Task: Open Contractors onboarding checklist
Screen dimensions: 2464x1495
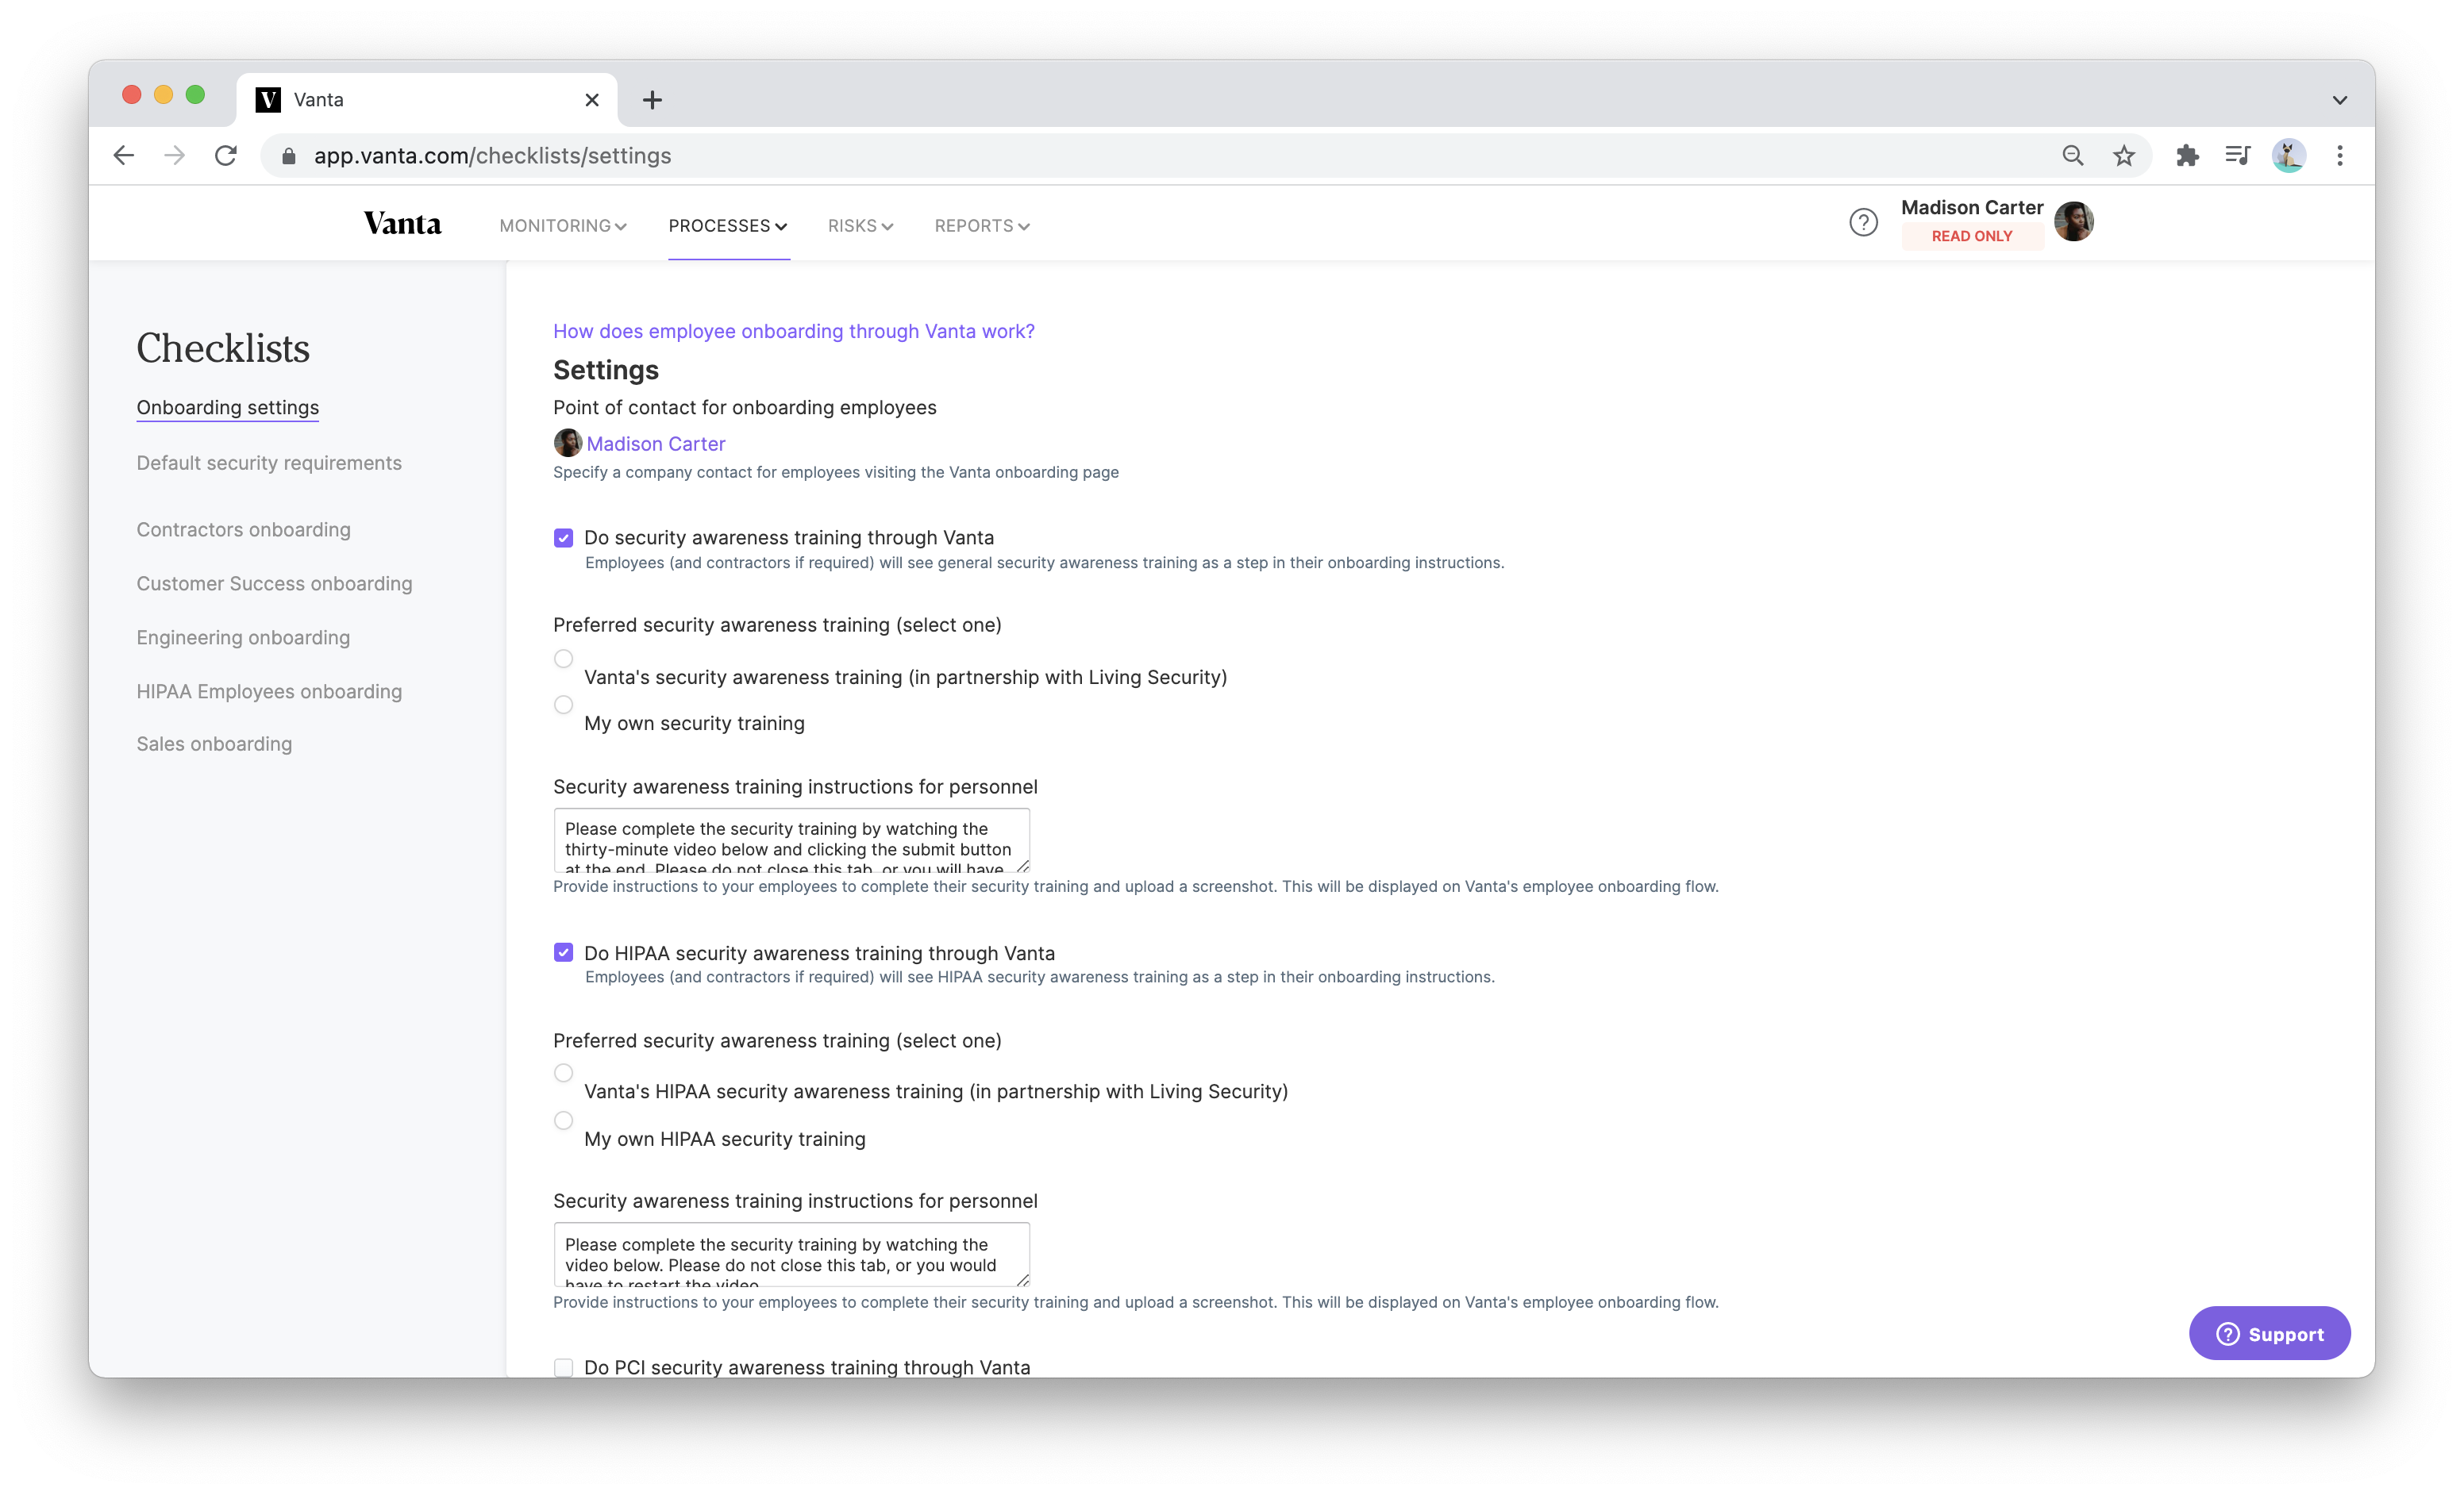Action: click(x=243, y=529)
